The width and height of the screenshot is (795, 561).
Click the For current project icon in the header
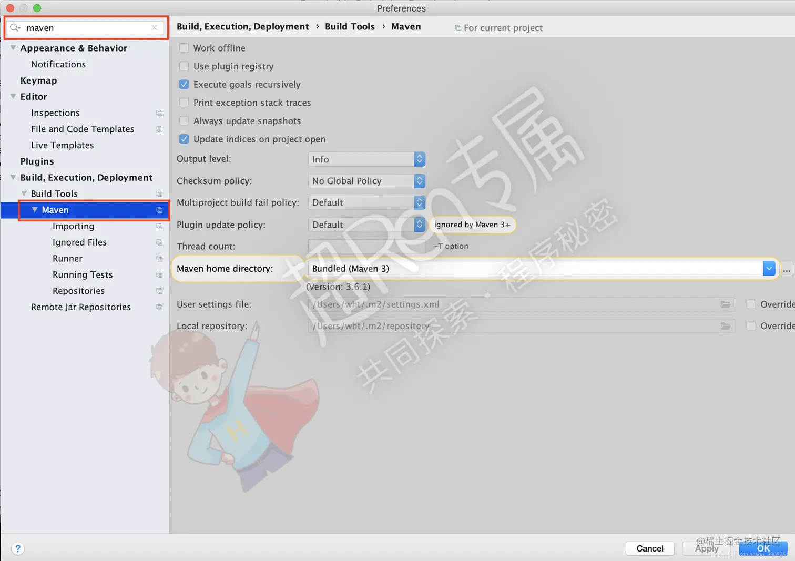tap(458, 28)
